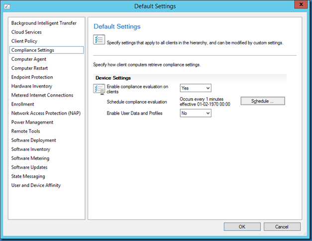The height and width of the screenshot is (241, 312).
Task: Select Client Policy from the sidebar
Action: 24,41
